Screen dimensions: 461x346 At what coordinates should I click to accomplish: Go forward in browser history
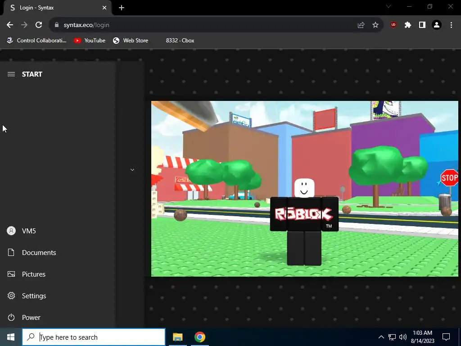click(24, 25)
